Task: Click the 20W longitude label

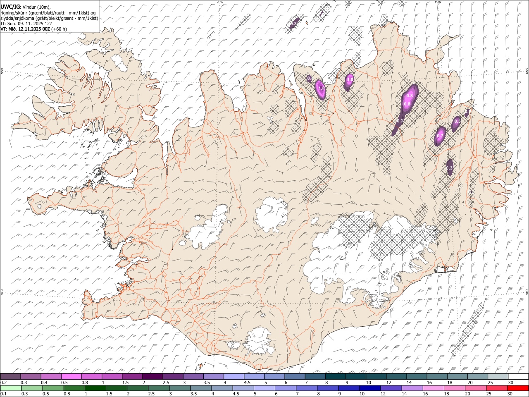Action: tap(220, 2)
